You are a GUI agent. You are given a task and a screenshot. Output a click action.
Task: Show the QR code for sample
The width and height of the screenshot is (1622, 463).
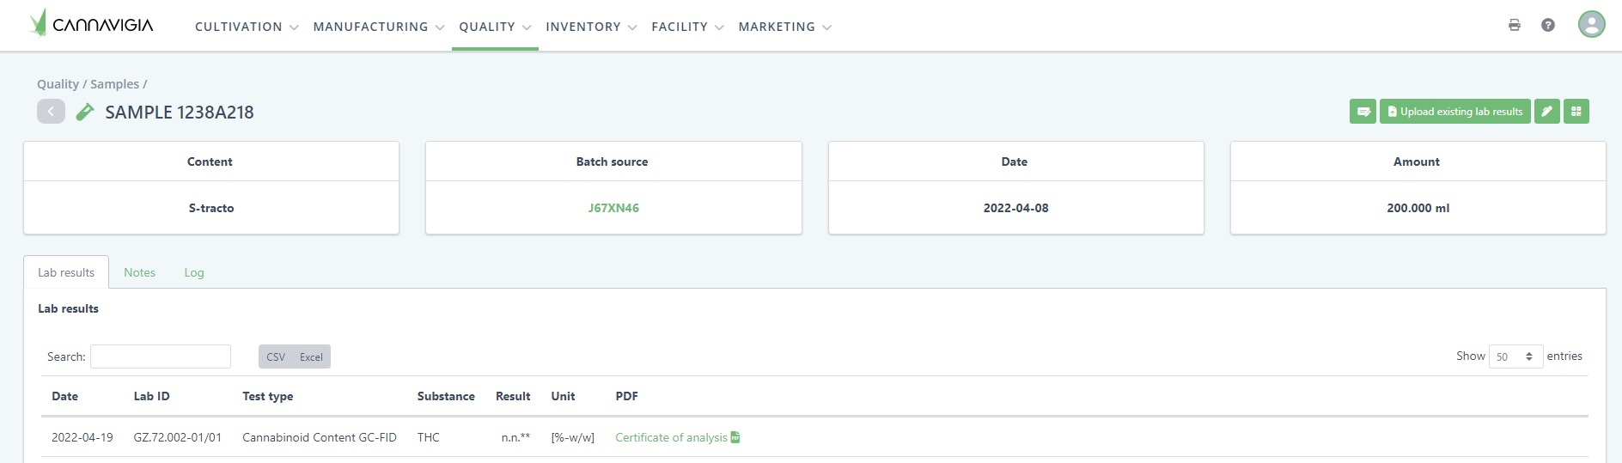pyautogui.click(x=1576, y=112)
